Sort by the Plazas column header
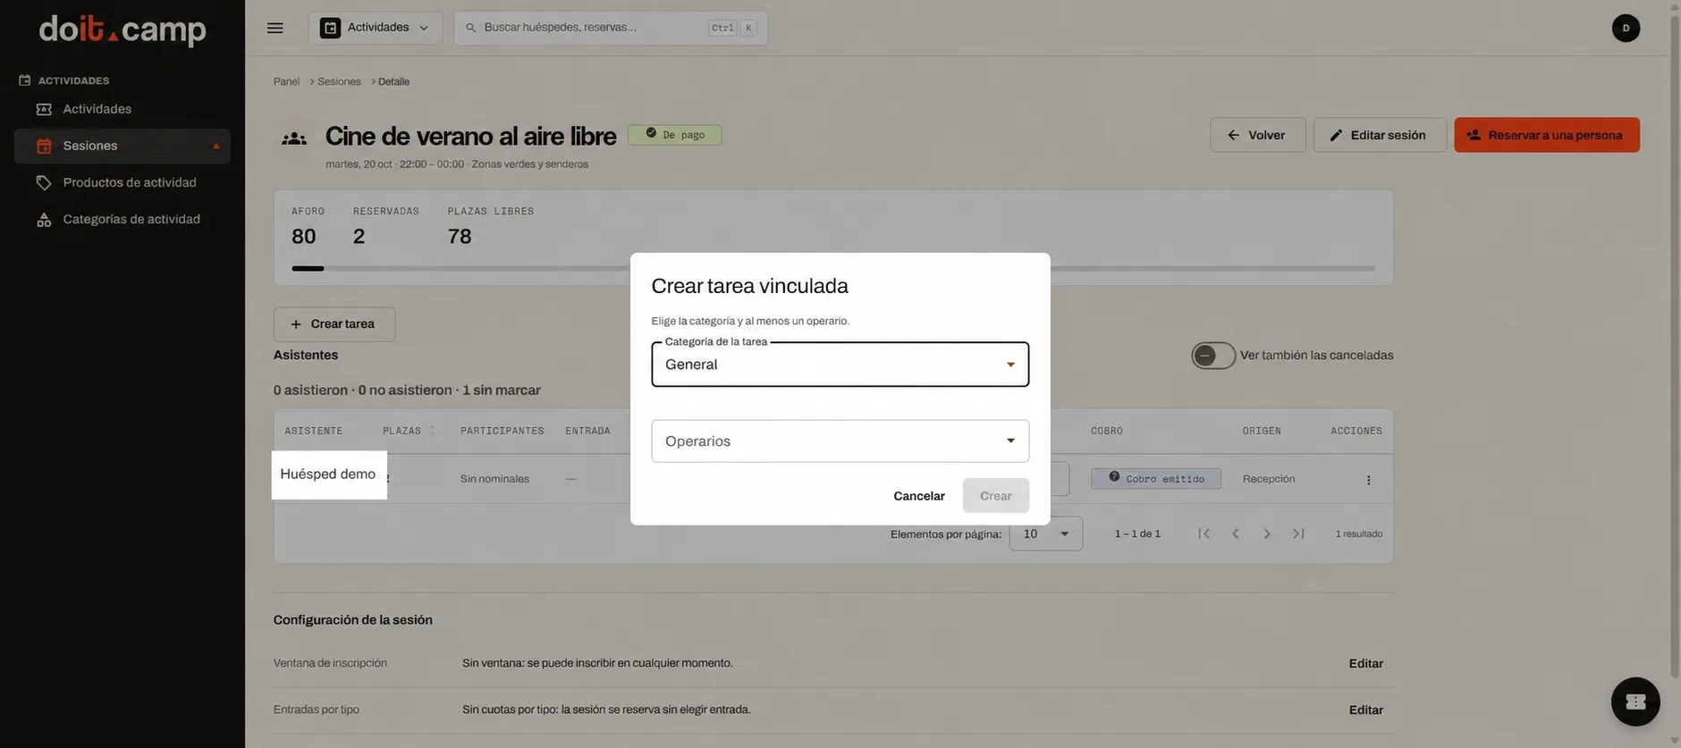The width and height of the screenshot is (1681, 748). (x=408, y=431)
